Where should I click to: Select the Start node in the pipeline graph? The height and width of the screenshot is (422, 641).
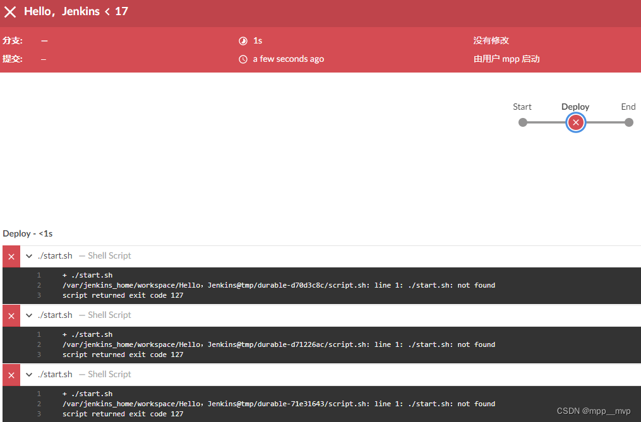522,122
